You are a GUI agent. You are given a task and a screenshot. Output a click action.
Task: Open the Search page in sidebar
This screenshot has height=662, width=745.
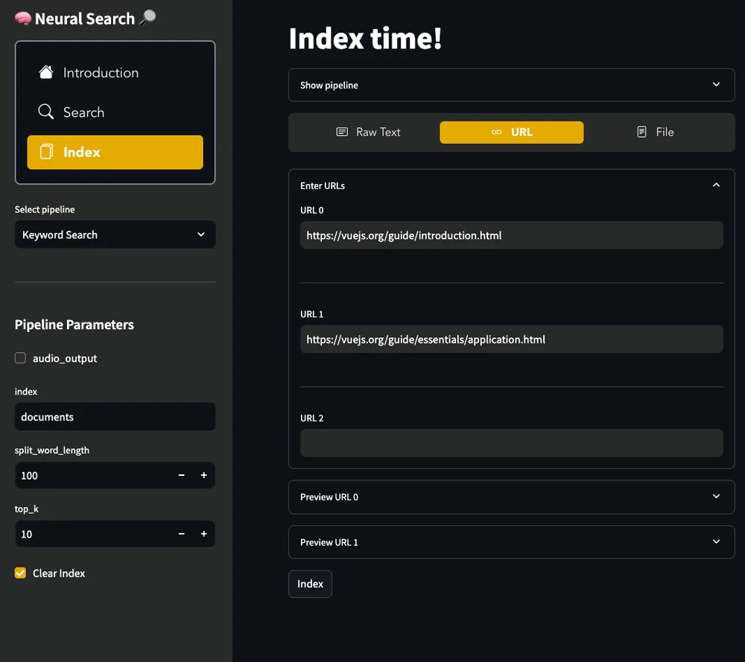coord(115,112)
